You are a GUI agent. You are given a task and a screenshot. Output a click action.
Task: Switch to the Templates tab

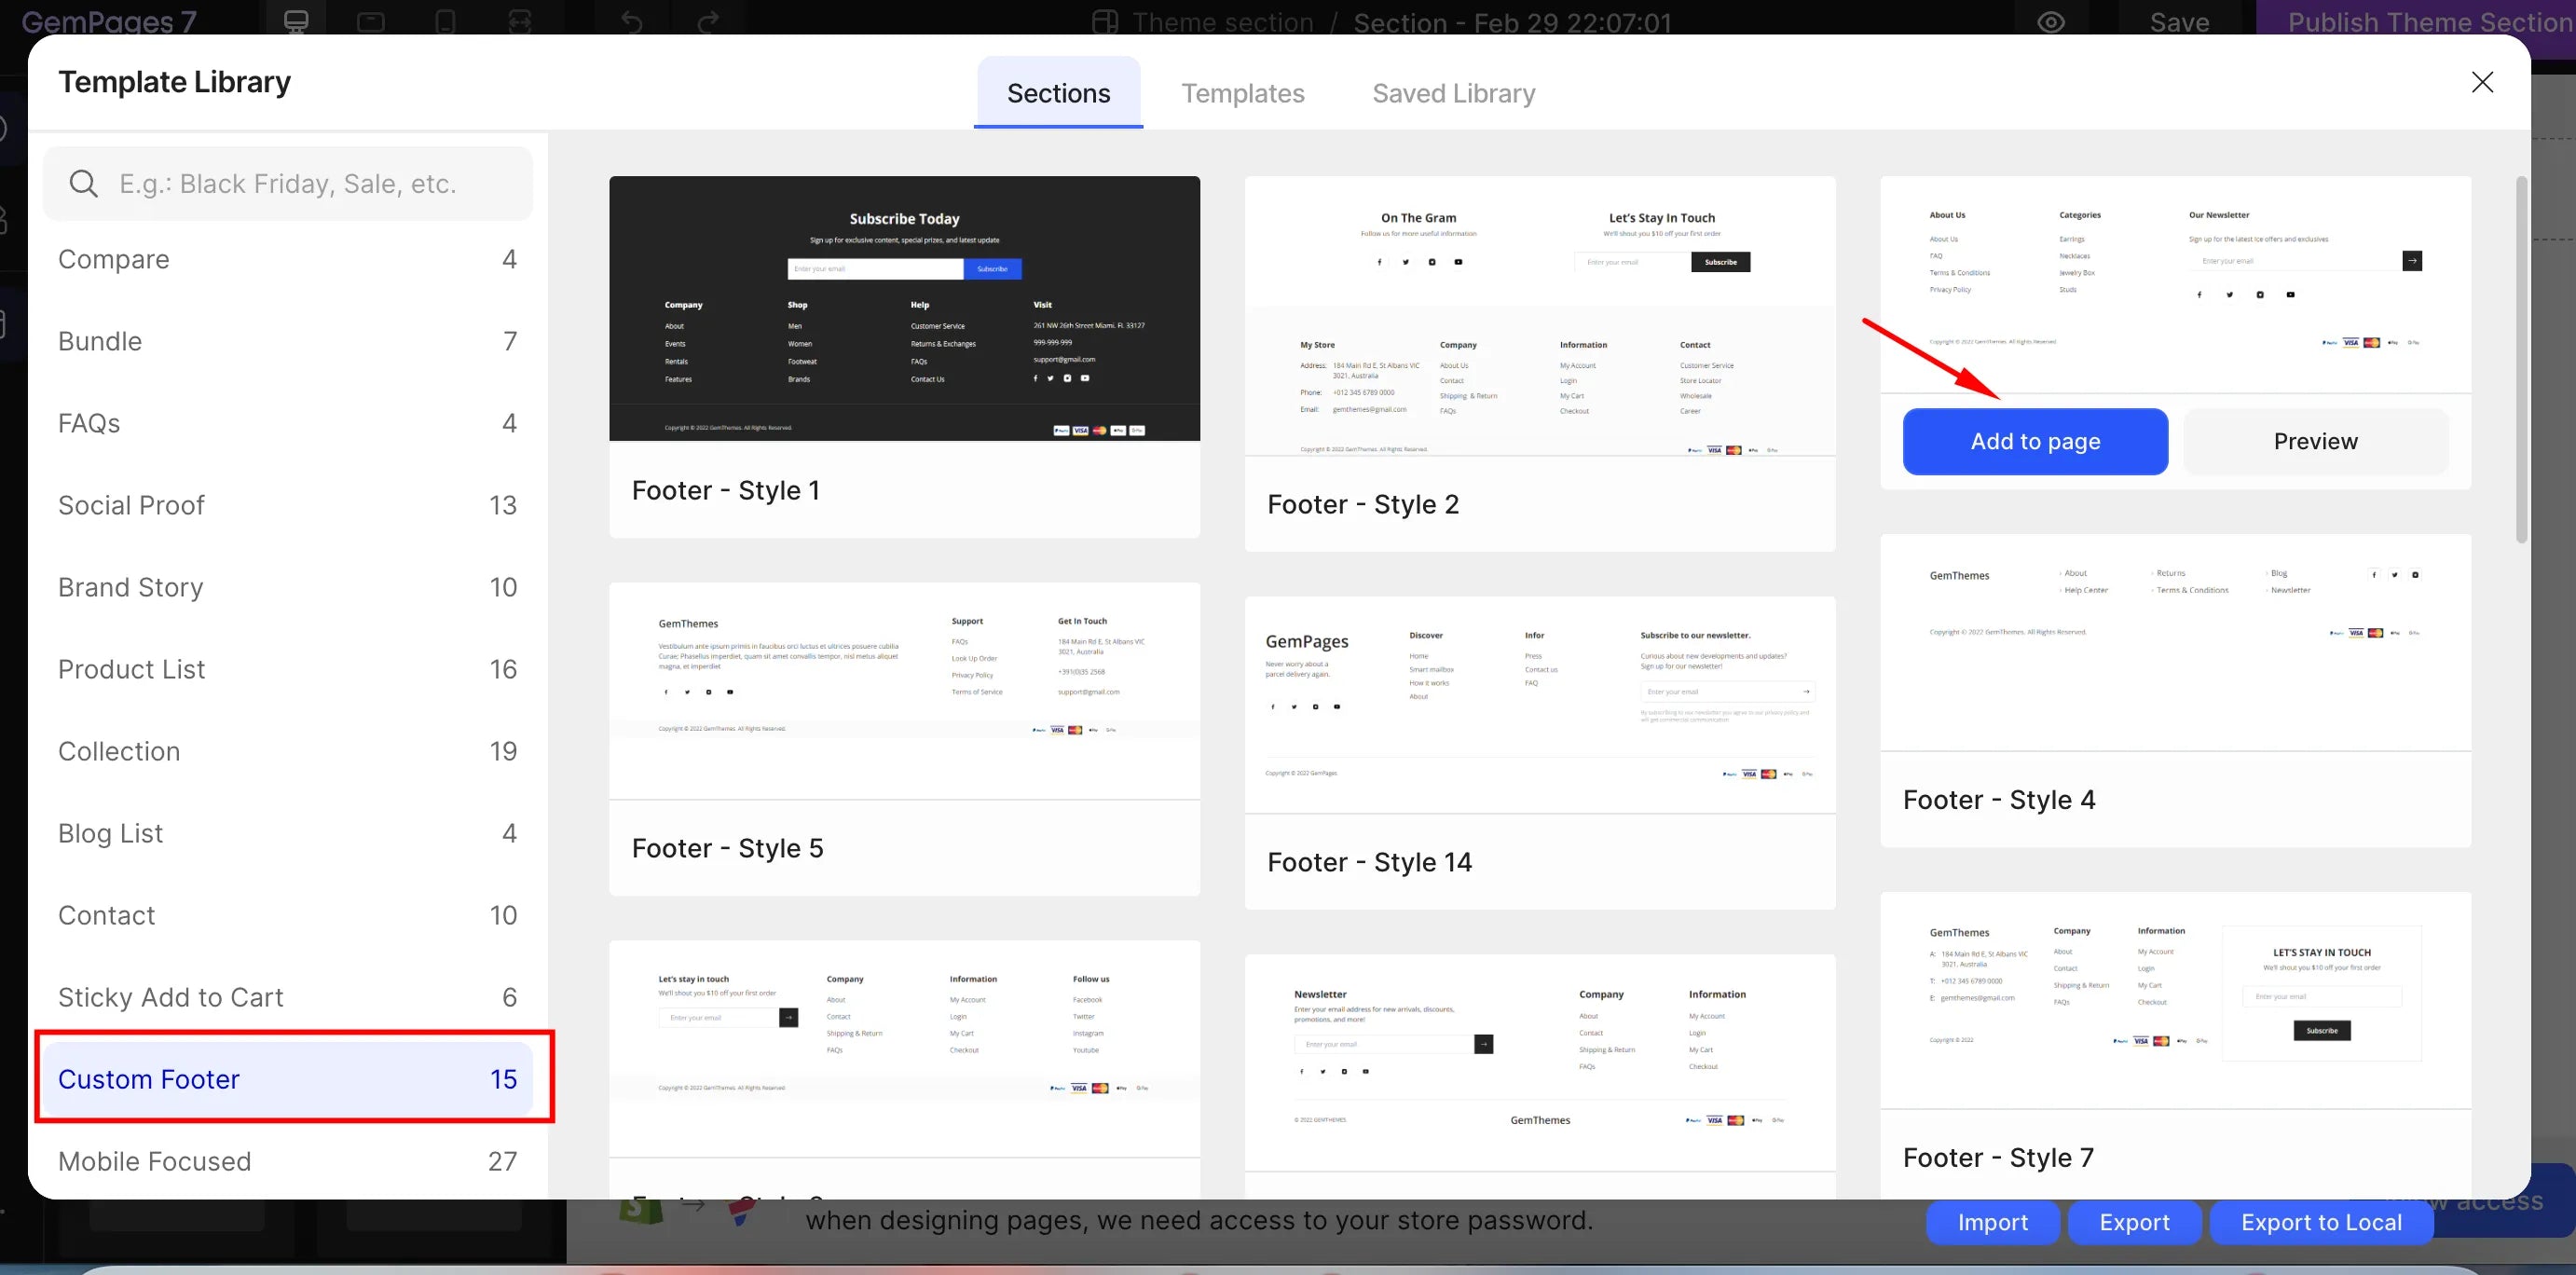click(x=1243, y=93)
